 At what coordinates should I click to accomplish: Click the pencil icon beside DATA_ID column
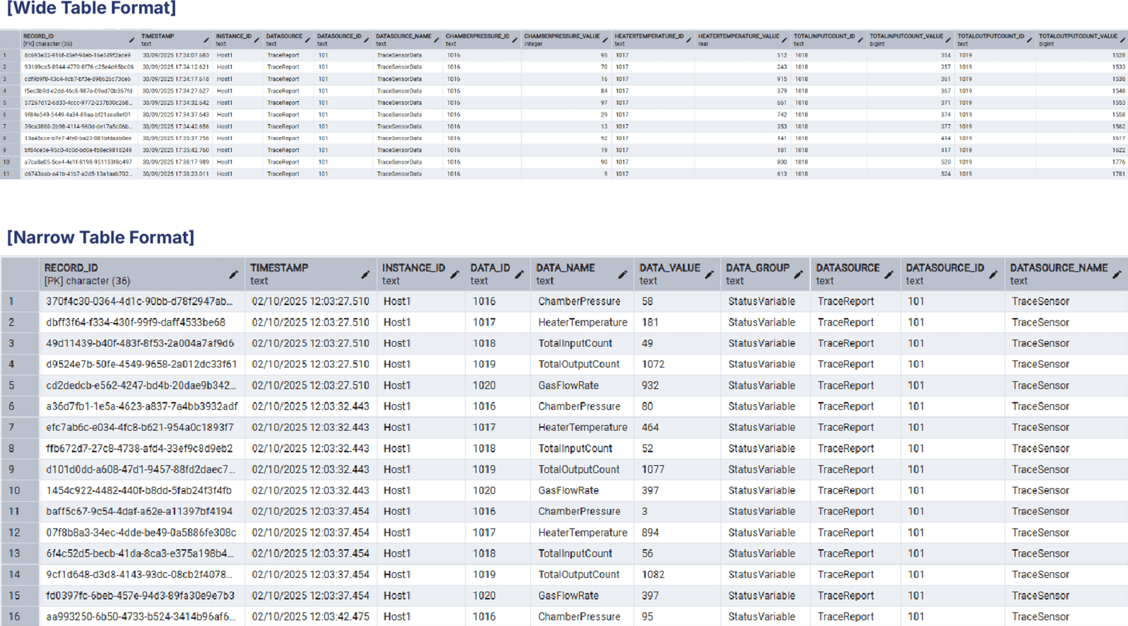519,274
